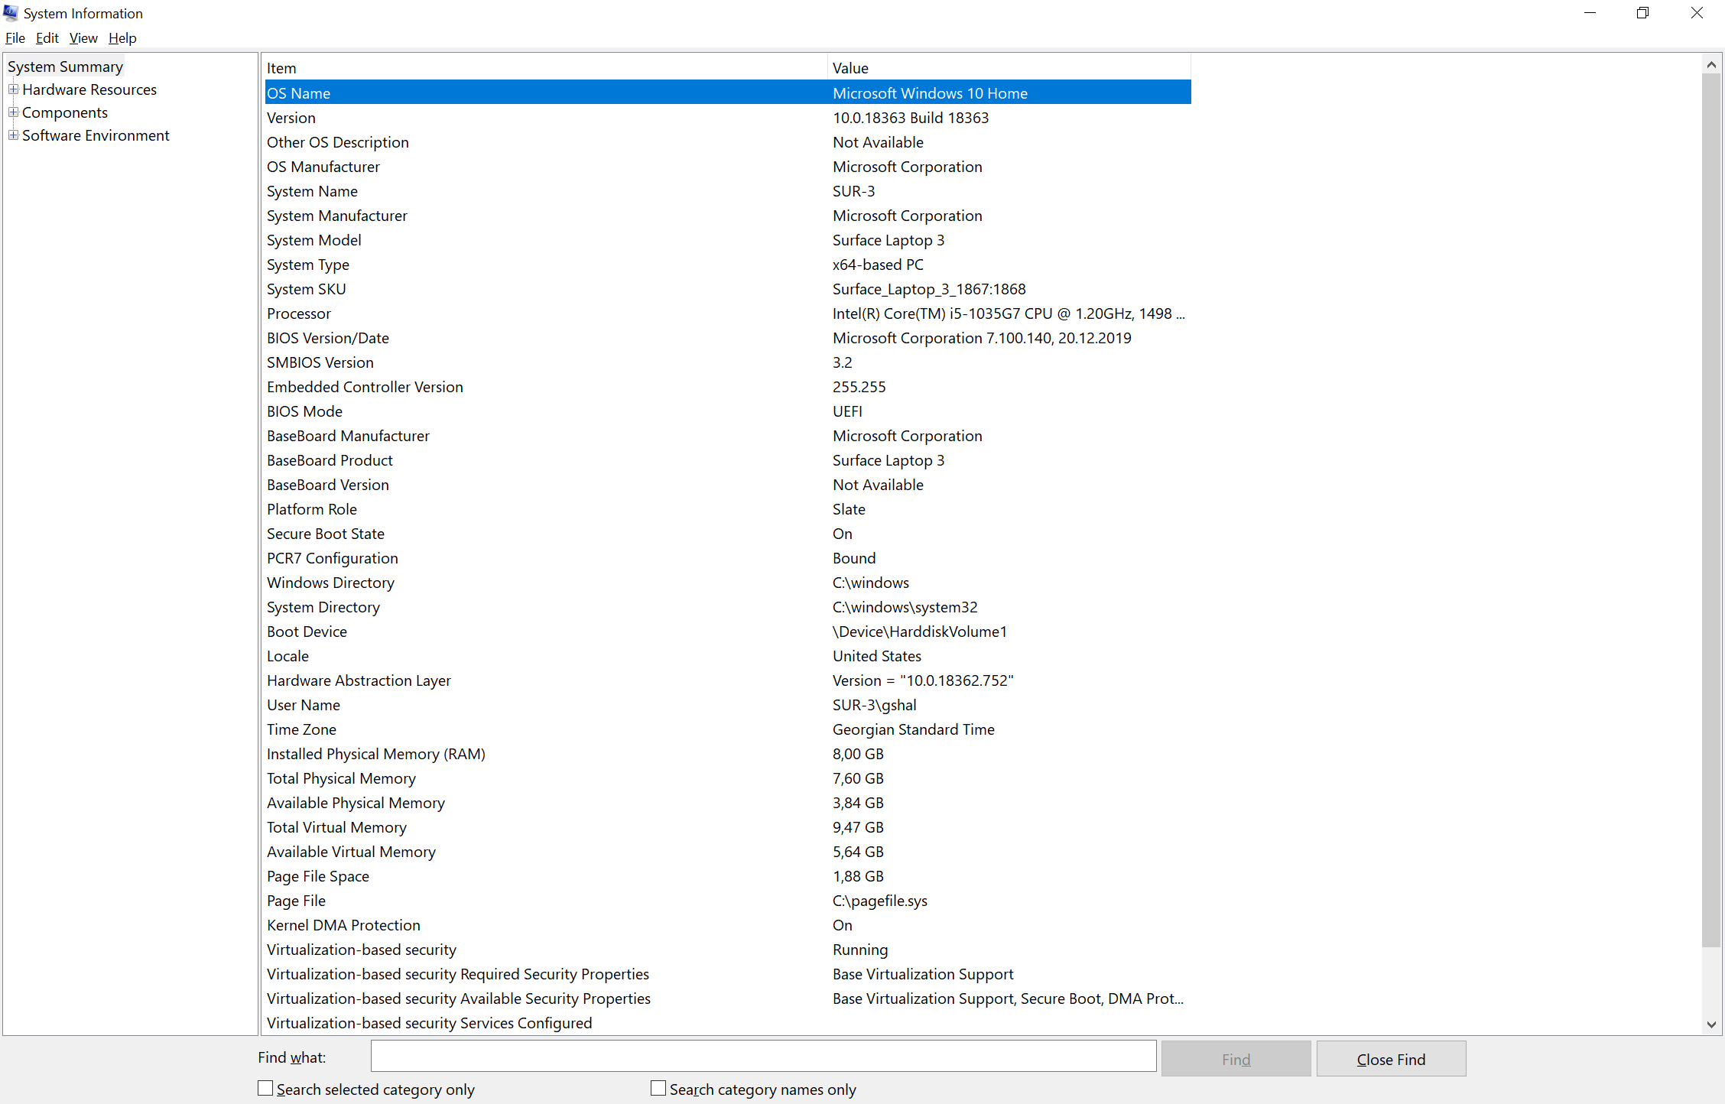The width and height of the screenshot is (1725, 1104).
Task: Check Search category names only
Action: pos(658,1088)
